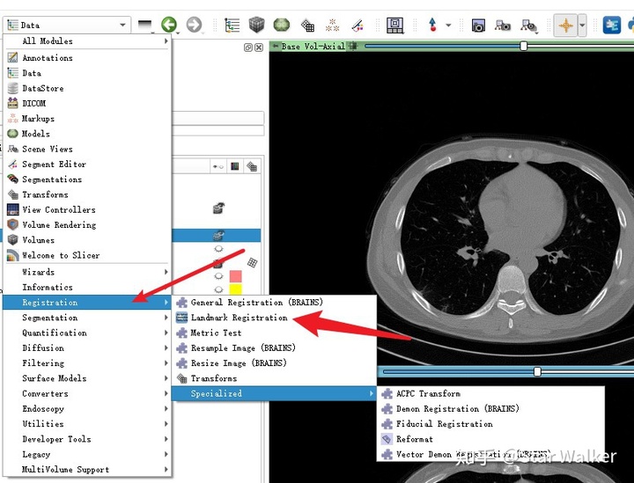Open Volumes module cube toolbar icon
The image size is (634, 483).
256,25
